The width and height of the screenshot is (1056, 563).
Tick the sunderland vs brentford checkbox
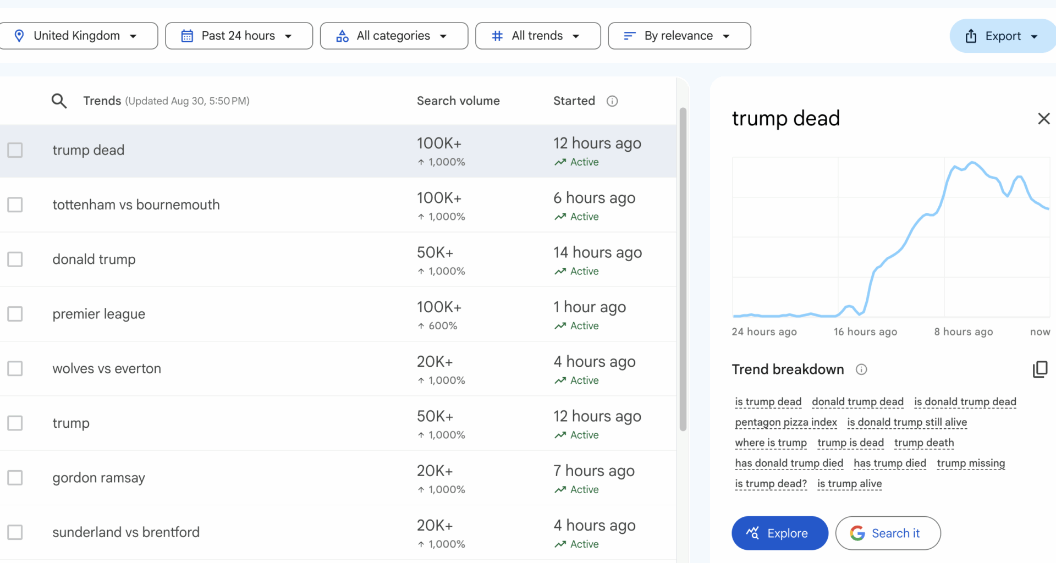point(15,532)
